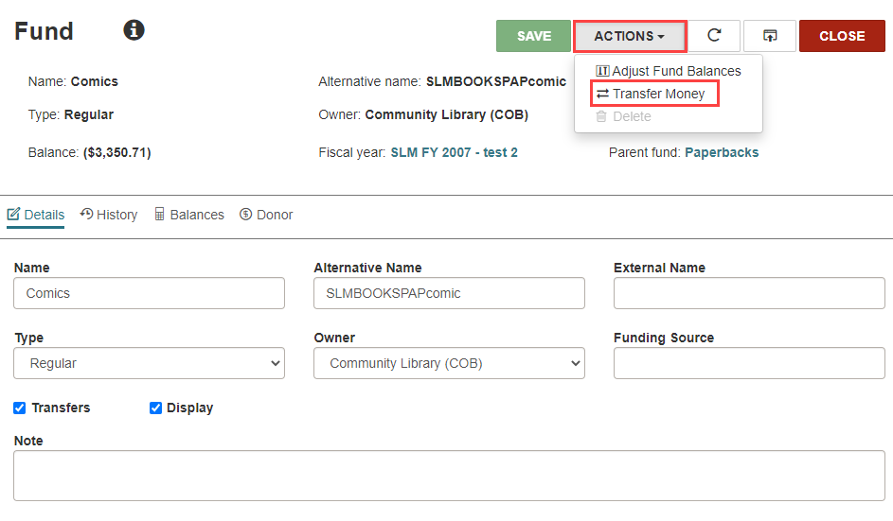Viewport: 893px width, 521px height.
Task: Switch to the Balances tab
Action: click(x=189, y=215)
